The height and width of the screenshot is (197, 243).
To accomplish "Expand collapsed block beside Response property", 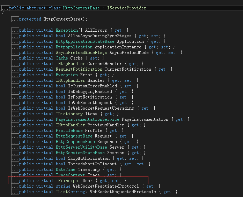I will (x=15, y=142).
